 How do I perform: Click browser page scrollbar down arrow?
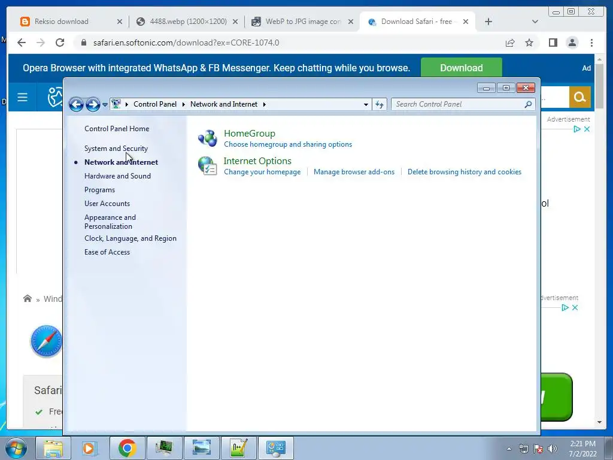[600, 422]
